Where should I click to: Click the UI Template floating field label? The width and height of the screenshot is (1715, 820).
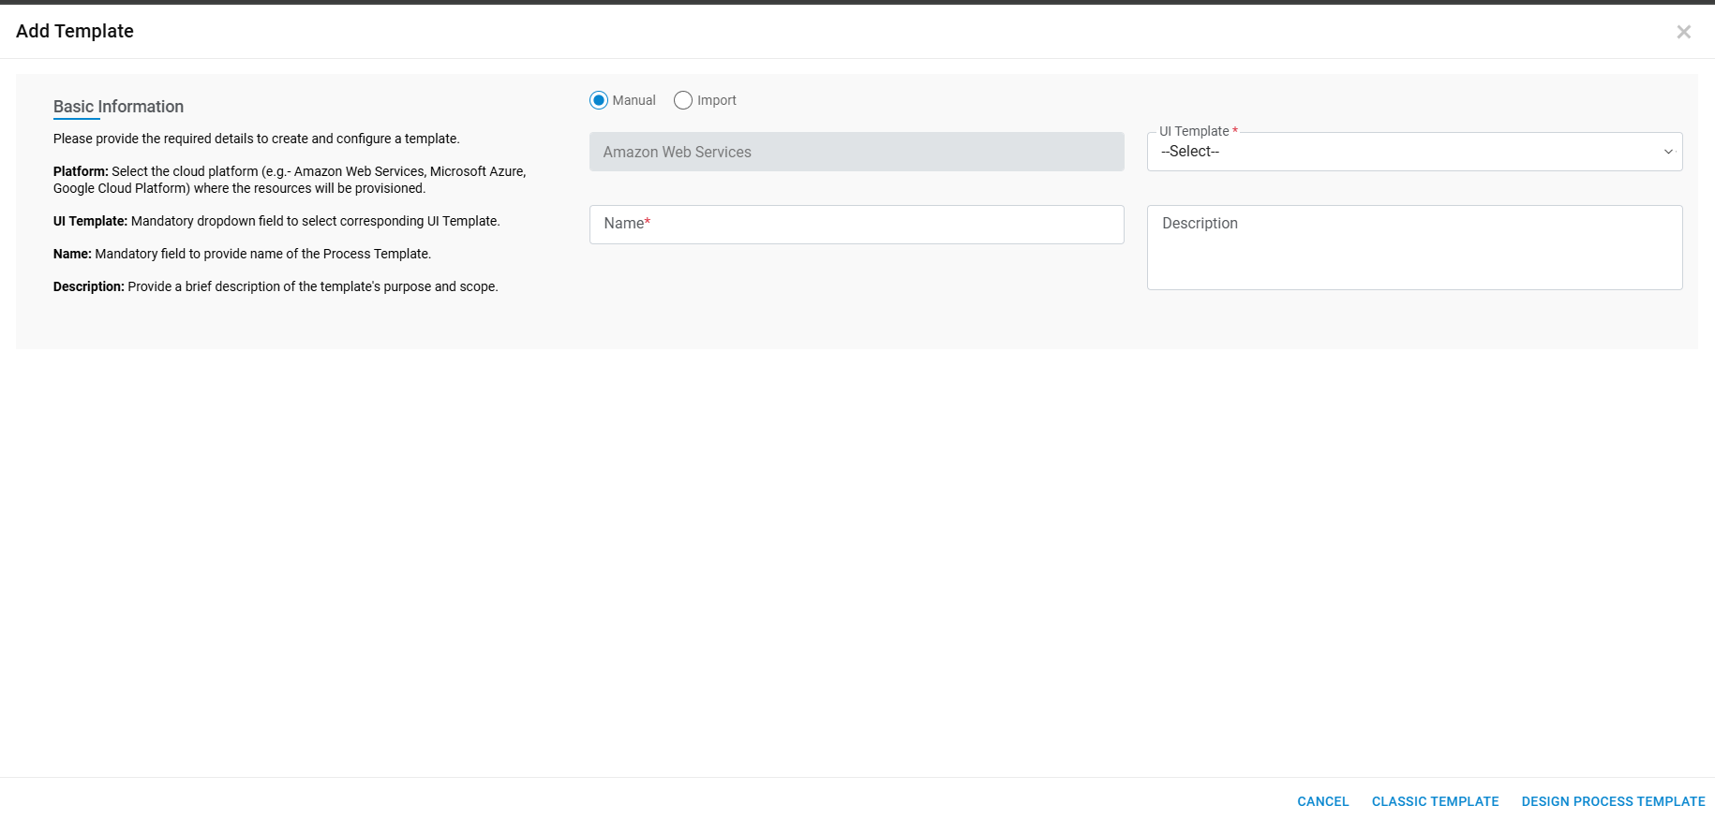click(x=1194, y=131)
